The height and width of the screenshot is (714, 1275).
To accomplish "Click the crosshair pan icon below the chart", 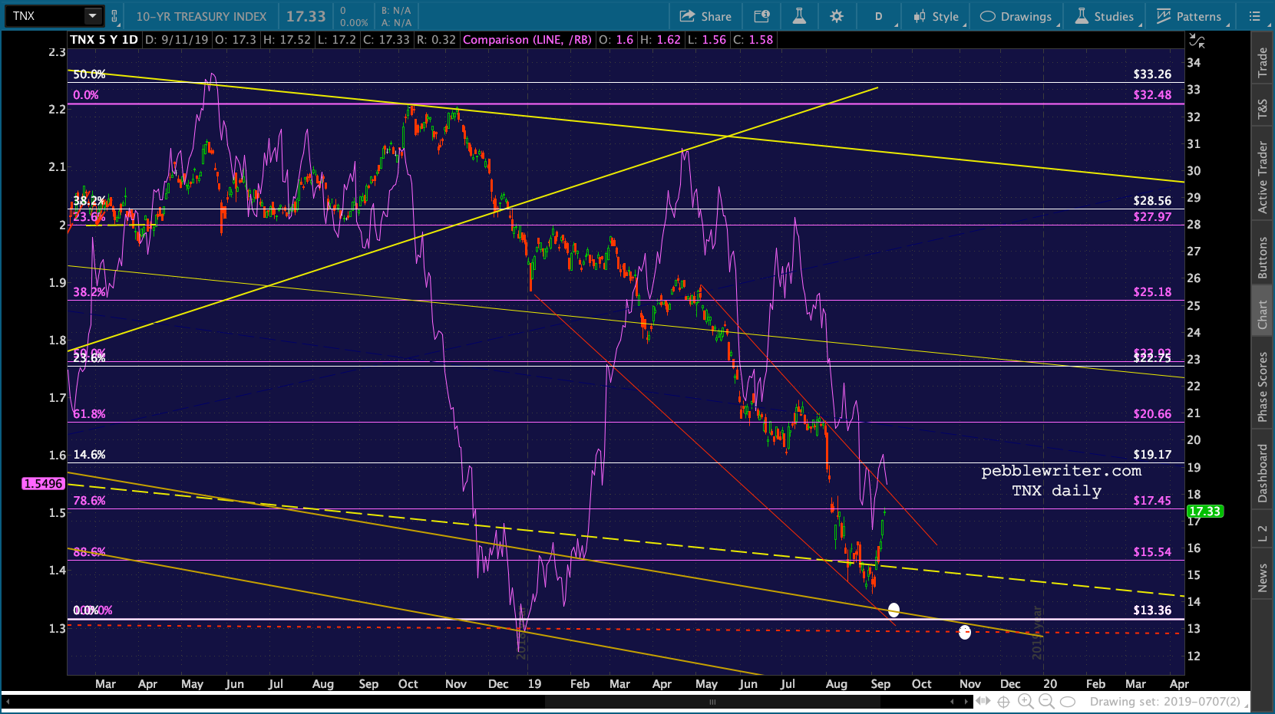I will coord(1003,701).
